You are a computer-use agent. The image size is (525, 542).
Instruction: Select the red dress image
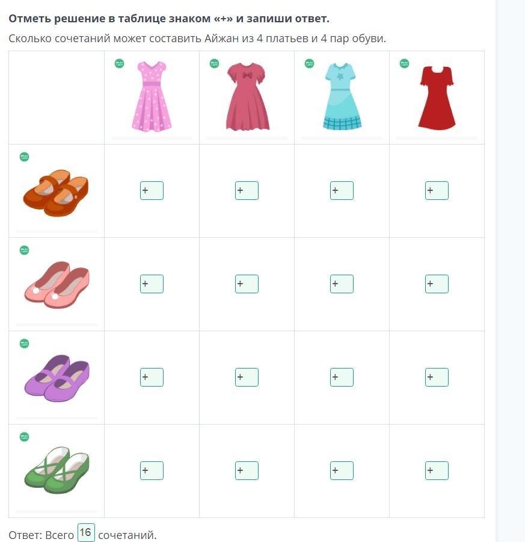(437, 98)
